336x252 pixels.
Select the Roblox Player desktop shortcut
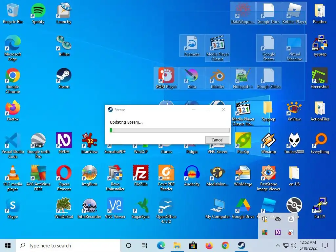tap(294, 13)
